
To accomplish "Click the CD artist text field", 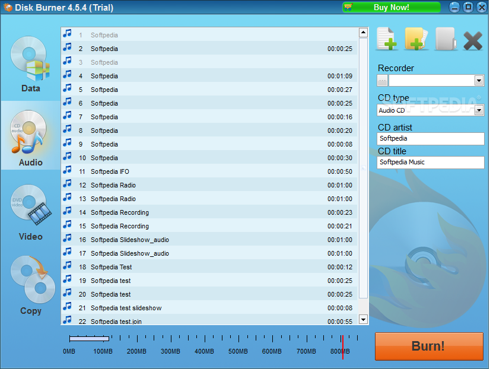I will point(430,138).
